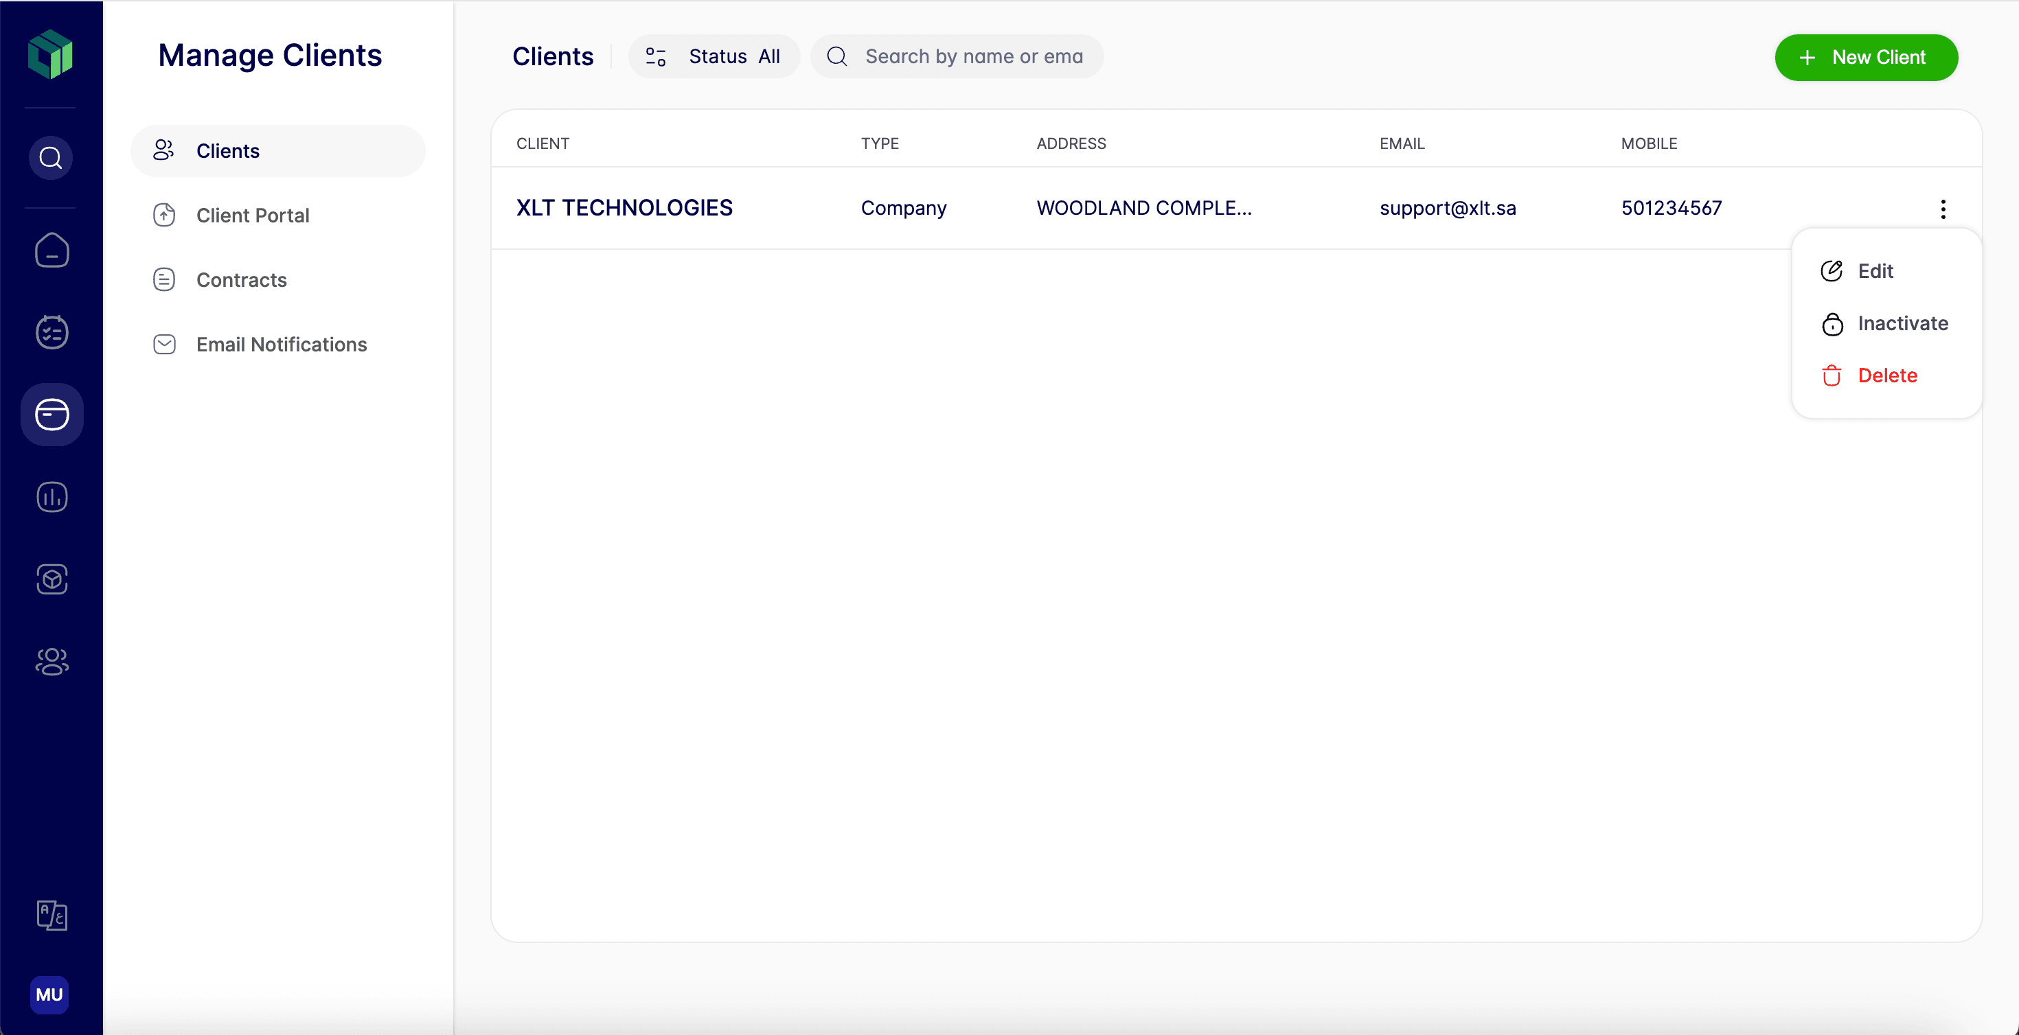Open the MU user avatar menu
2019x1035 pixels.
[49, 995]
